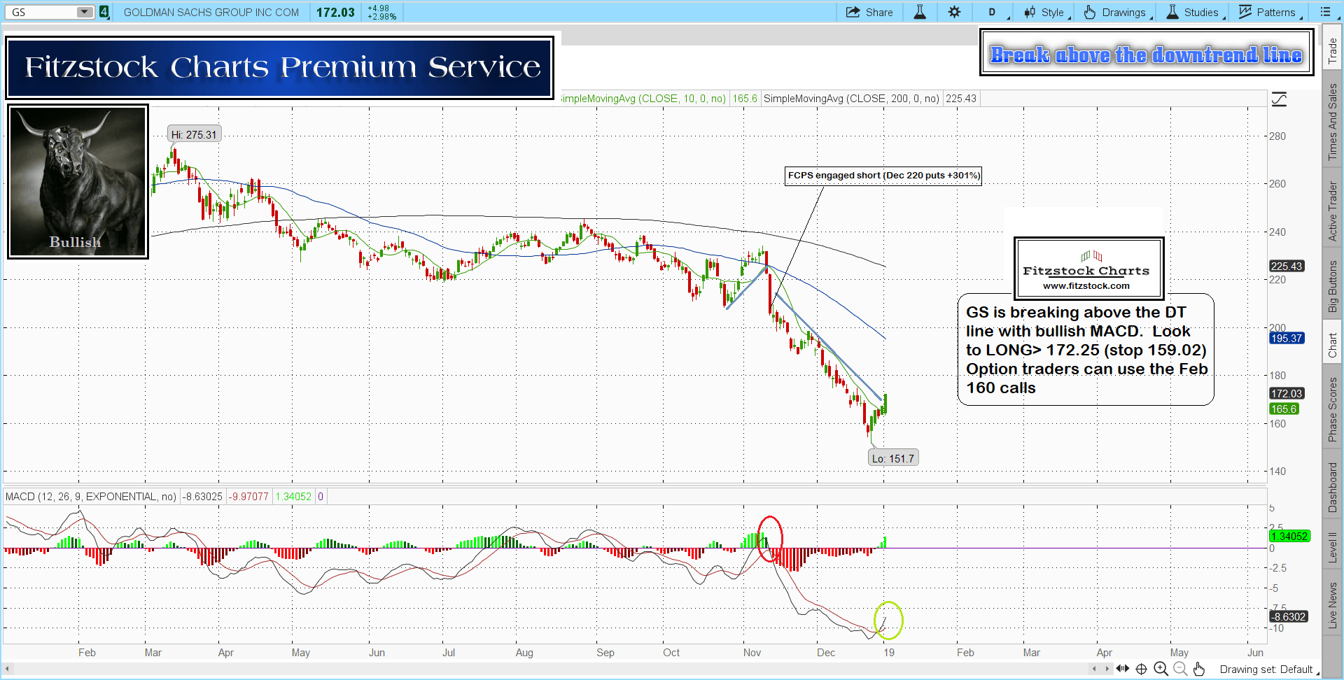Click the pan hand tool icon

pyautogui.click(x=1199, y=669)
